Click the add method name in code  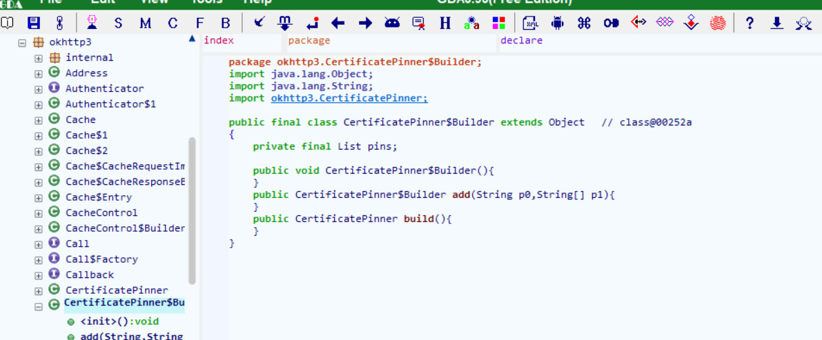[461, 195]
